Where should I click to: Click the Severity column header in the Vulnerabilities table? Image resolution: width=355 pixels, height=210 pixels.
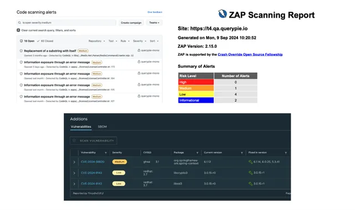coord(117,153)
